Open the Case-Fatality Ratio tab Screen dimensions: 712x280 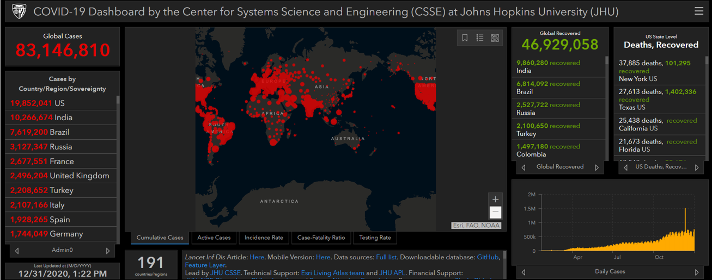[321, 238]
